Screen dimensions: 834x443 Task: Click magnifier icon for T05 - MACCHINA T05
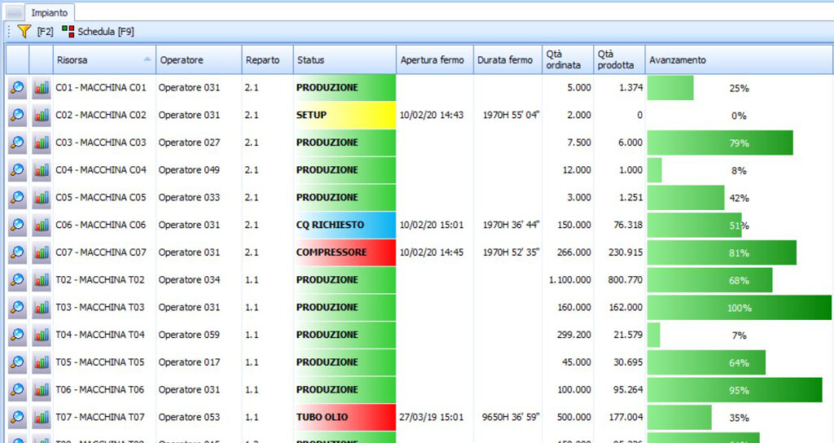click(x=17, y=362)
